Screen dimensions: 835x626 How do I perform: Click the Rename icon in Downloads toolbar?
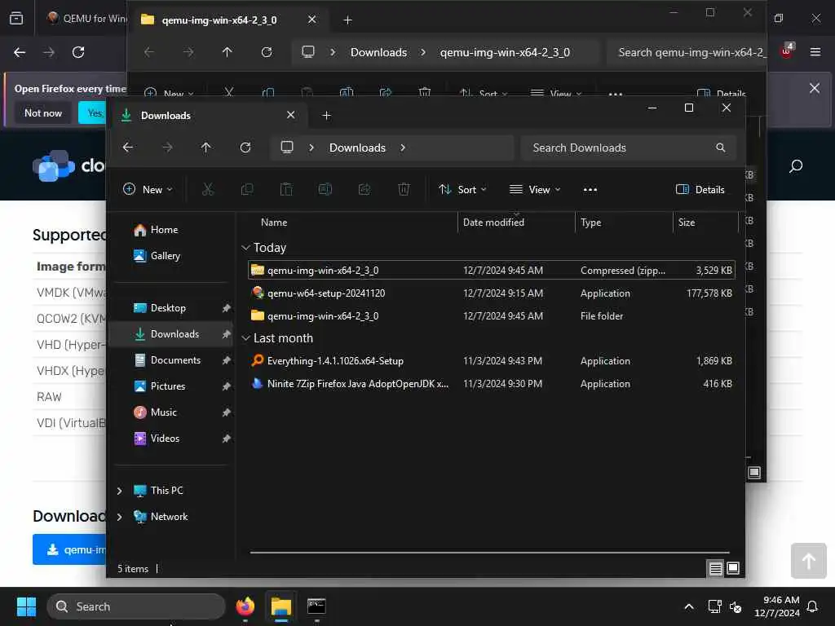click(x=325, y=189)
